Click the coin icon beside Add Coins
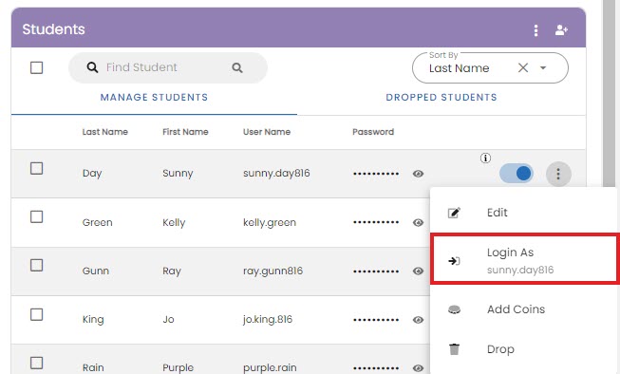Viewport: 620px width, 374px height. coord(454,309)
